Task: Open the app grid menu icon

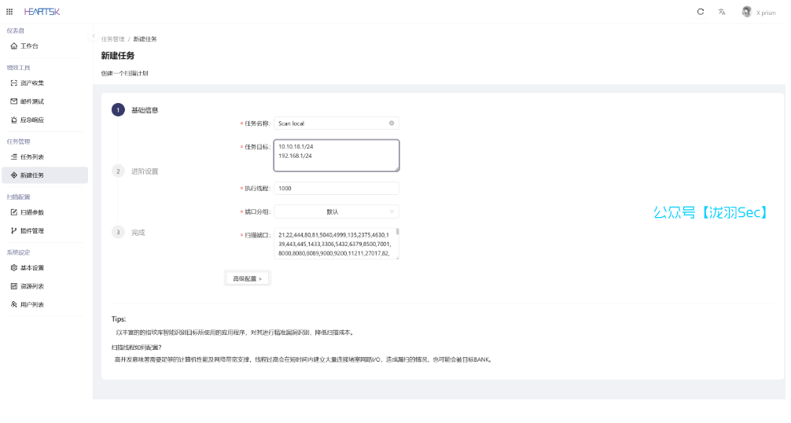Action: (9, 12)
